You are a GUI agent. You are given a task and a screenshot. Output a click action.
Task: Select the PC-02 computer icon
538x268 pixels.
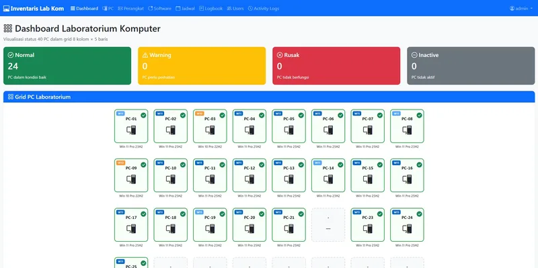click(171, 130)
